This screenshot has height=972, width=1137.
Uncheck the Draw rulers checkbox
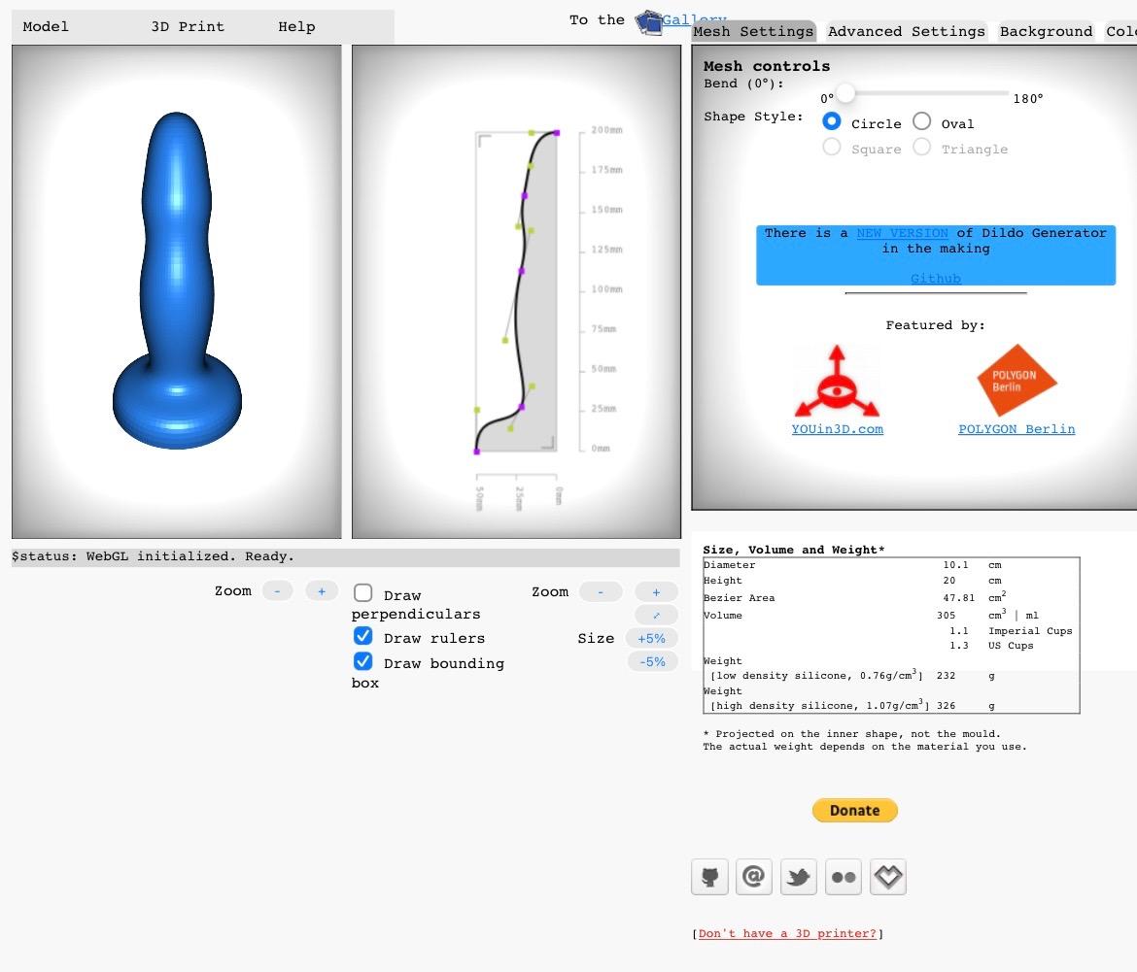[x=363, y=636]
